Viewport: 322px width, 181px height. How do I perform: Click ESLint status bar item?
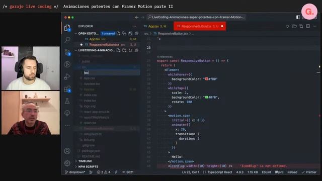(266, 172)
